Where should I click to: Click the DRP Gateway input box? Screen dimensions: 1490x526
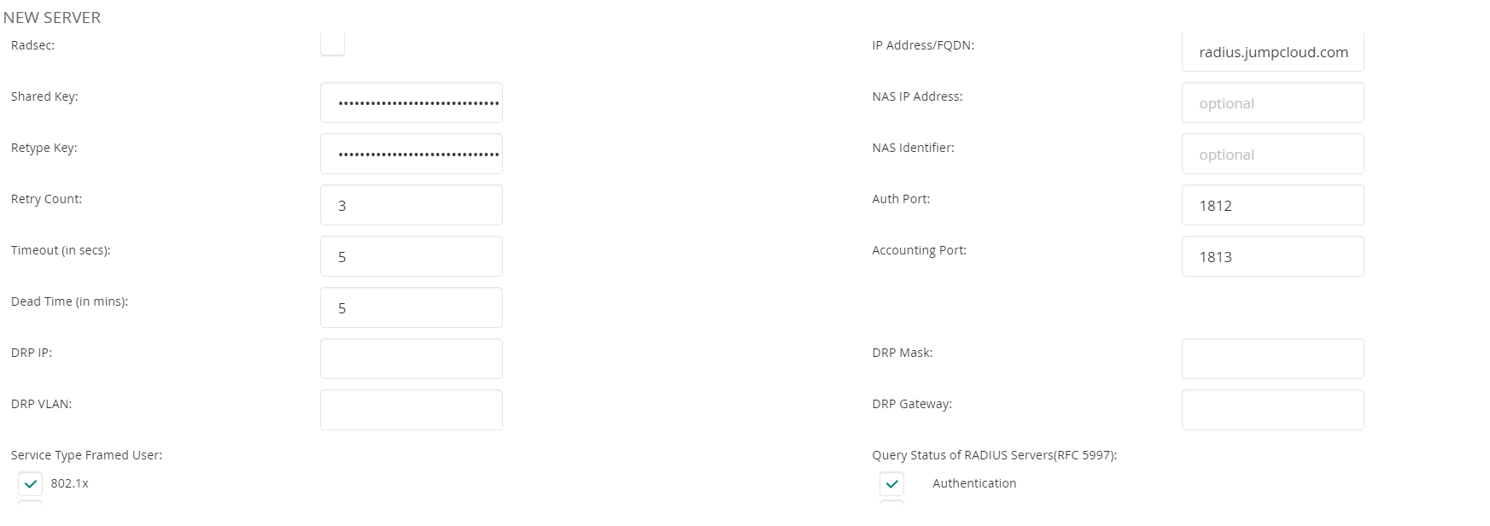(1273, 410)
